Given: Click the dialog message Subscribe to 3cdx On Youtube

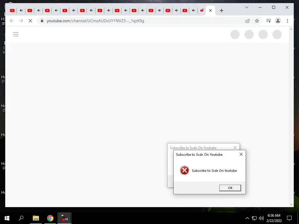Looking at the screenshot, I should (x=214, y=171).
